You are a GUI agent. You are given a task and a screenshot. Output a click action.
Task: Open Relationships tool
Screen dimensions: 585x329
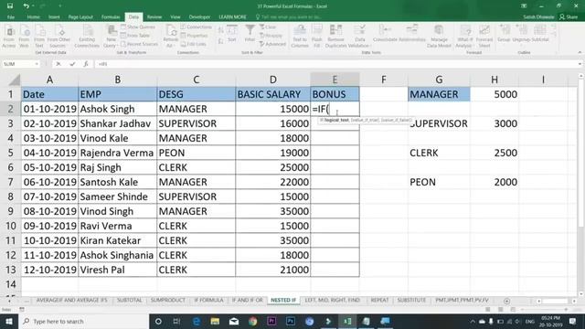pos(412,34)
